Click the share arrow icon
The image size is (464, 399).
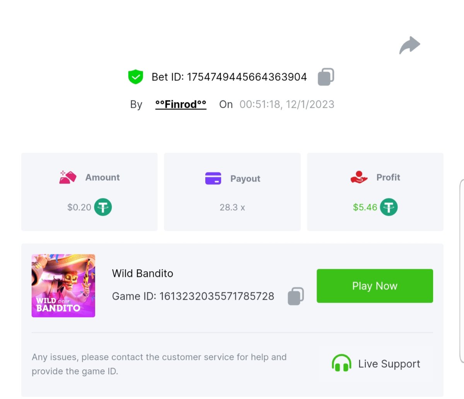coord(409,45)
